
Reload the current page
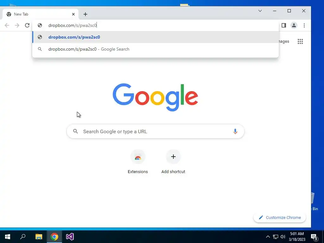[27, 25]
